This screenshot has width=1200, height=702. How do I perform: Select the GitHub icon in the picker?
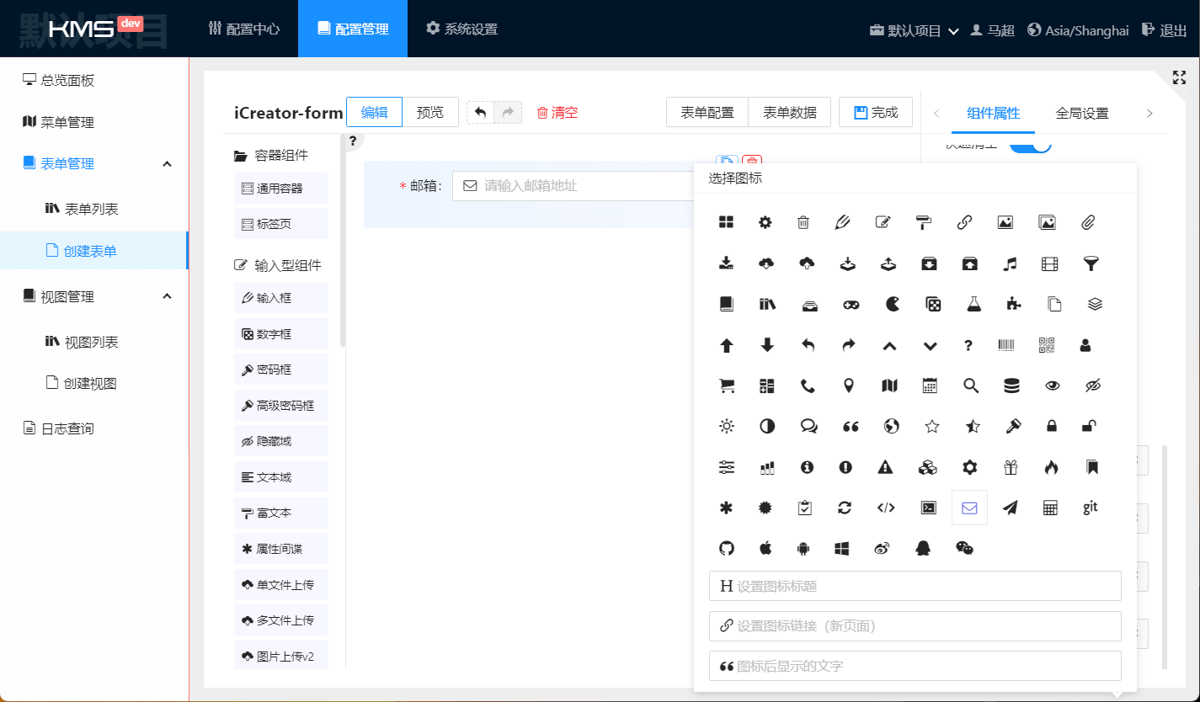pos(726,548)
